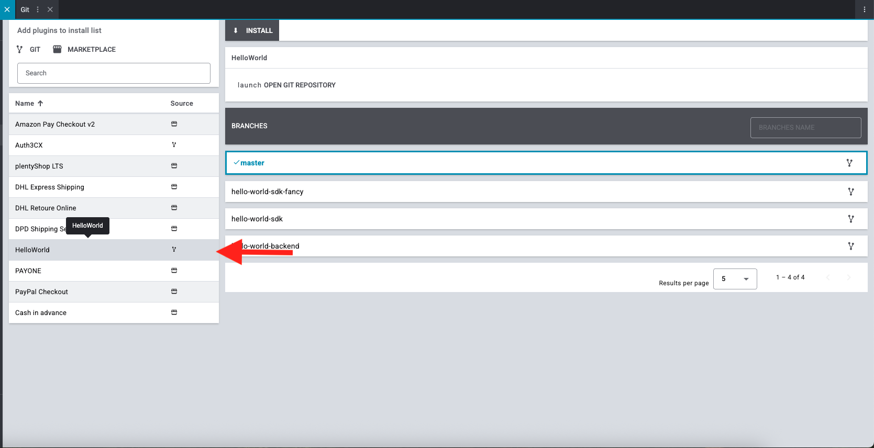
Task: Go to the previous page of branches
Action: click(x=828, y=277)
